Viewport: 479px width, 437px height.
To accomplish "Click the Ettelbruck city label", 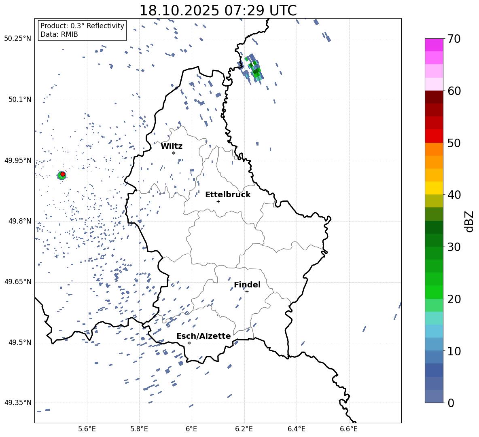I will click(227, 194).
